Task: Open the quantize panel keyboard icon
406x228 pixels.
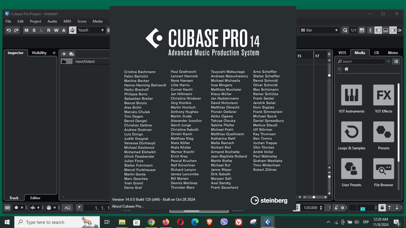Action: tap(362, 30)
